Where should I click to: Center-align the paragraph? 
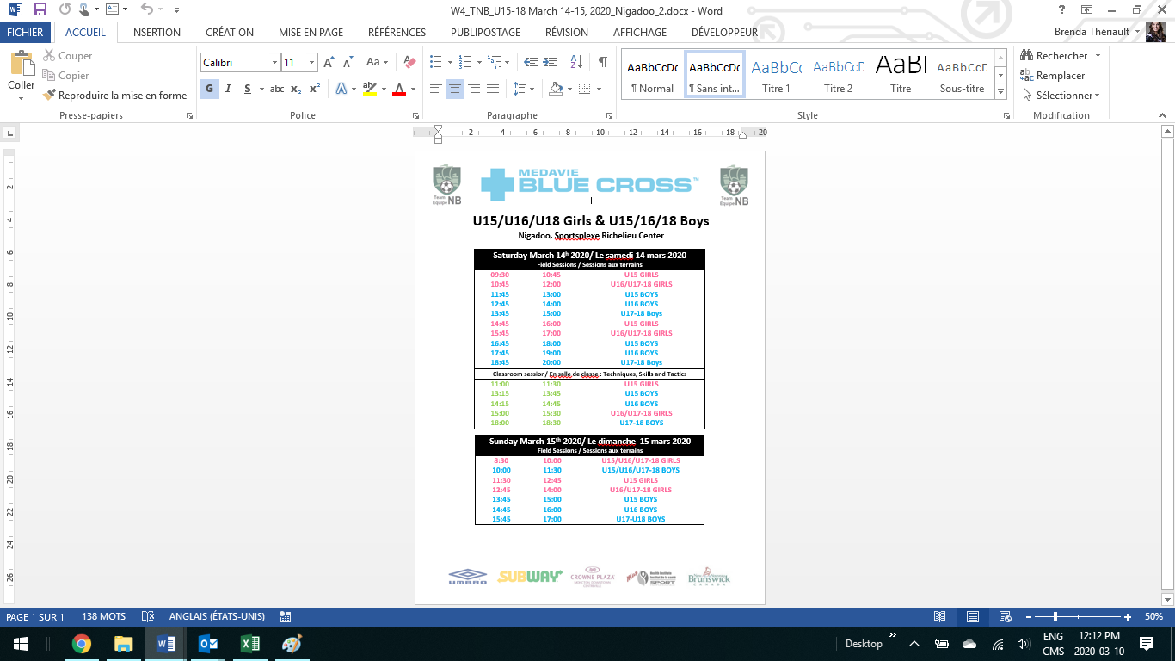tap(455, 89)
